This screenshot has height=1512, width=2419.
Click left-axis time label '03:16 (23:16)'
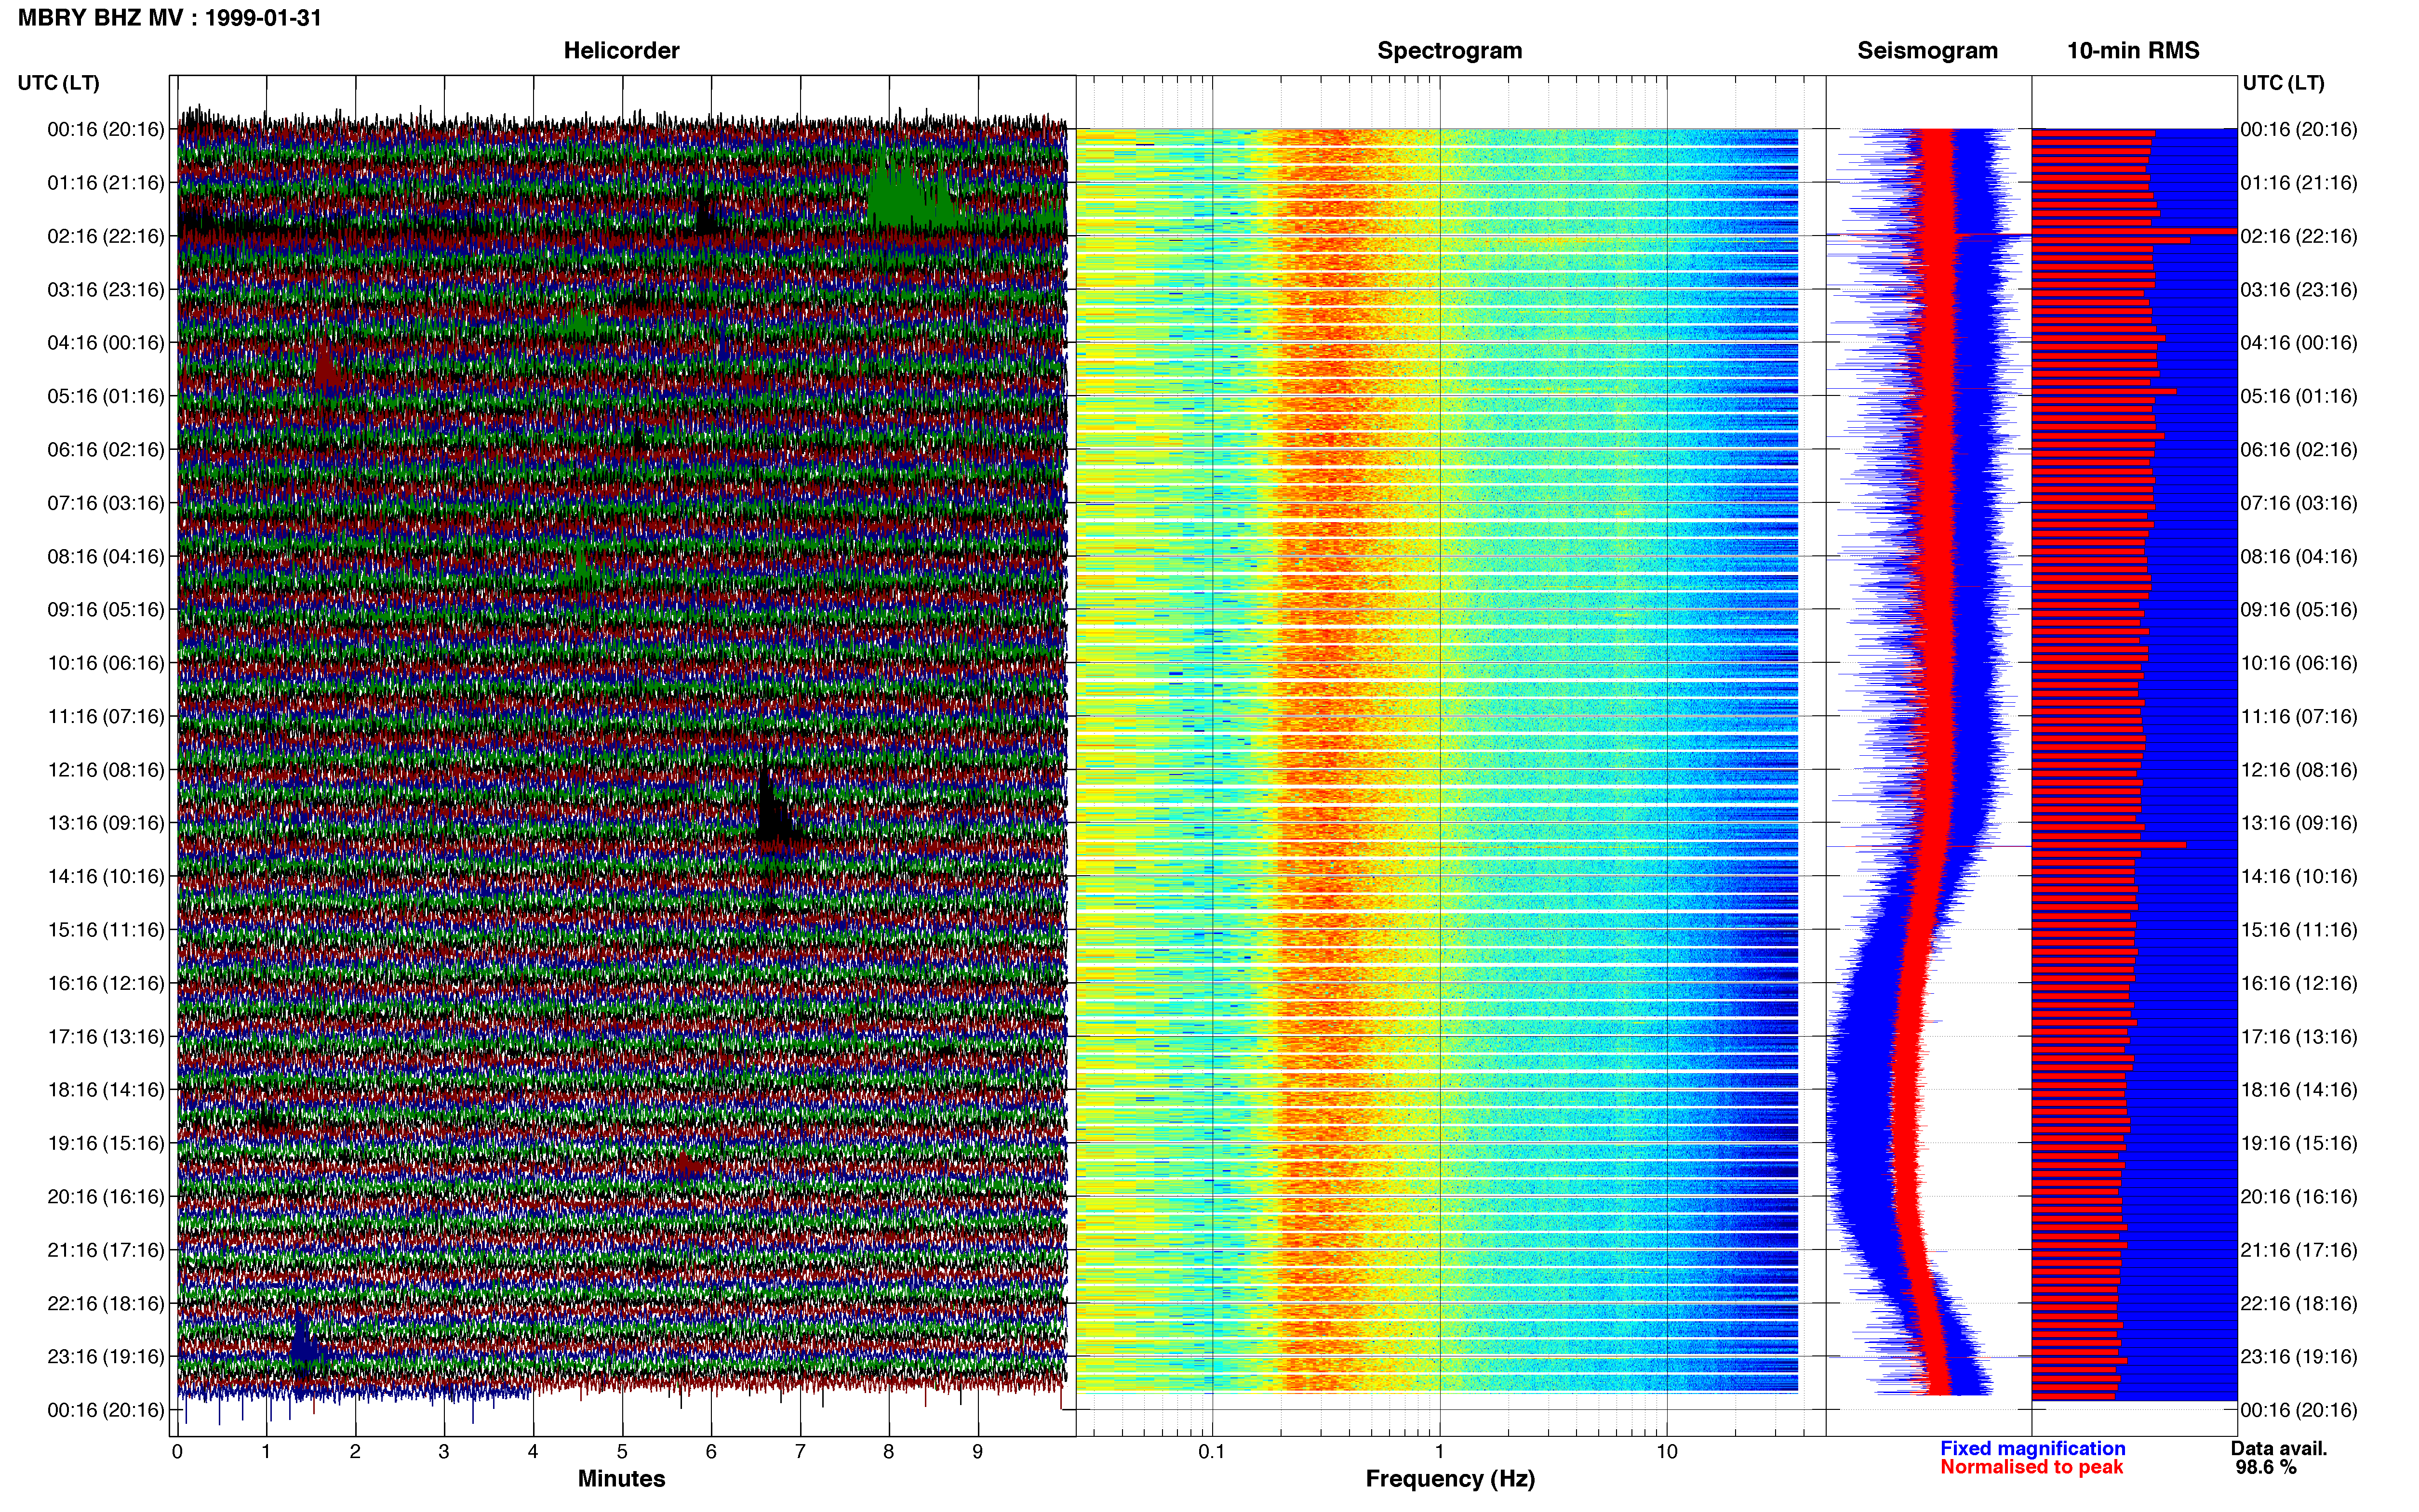(x=106, y=290)
